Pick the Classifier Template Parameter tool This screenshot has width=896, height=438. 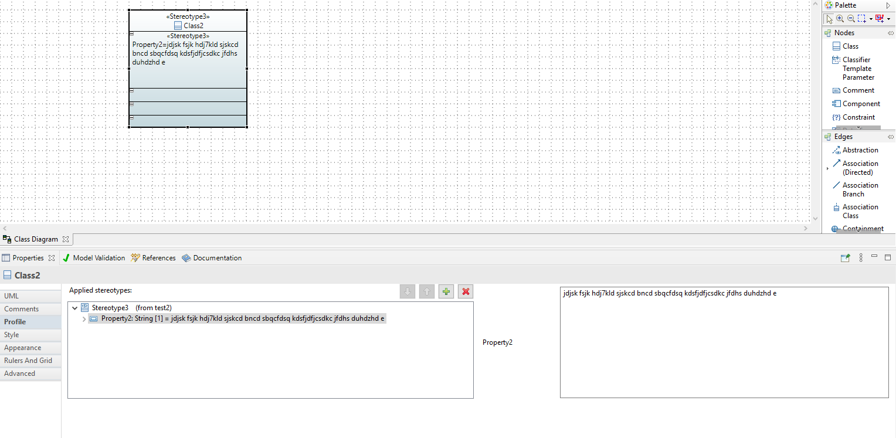click(x=854, y=69)
